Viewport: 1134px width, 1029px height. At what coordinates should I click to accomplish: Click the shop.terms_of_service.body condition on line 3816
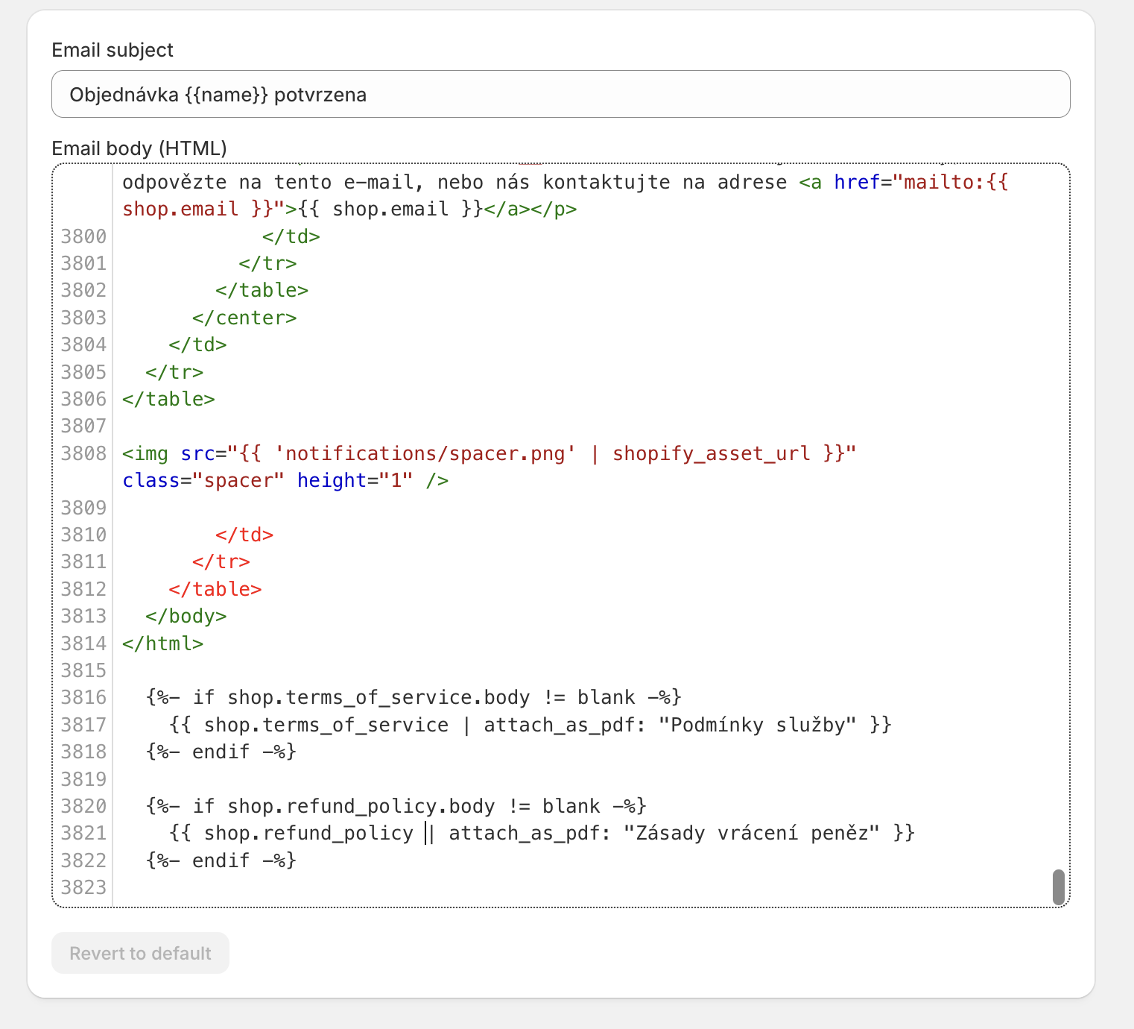pyautogui.click(x=378, y=697)
